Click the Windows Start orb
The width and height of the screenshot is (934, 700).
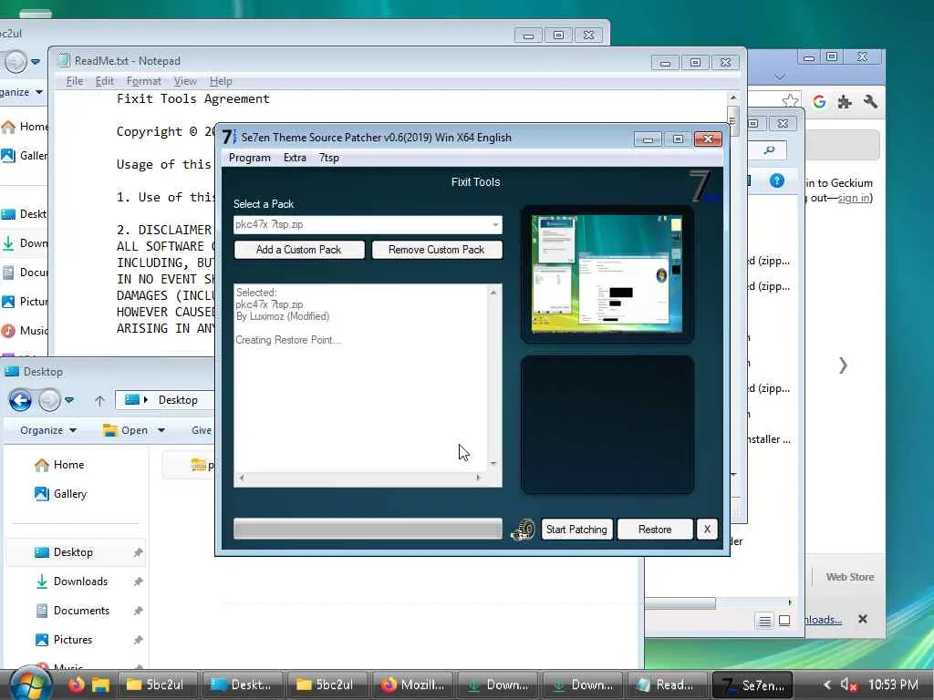pyautogui.click(x=30, y=684)
